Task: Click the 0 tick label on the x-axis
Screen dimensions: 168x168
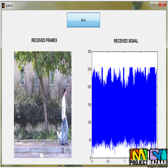Action: 92,161
